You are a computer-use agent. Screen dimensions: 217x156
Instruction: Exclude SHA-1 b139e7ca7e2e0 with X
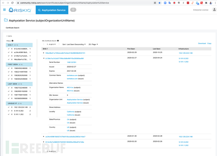point(12,56)
